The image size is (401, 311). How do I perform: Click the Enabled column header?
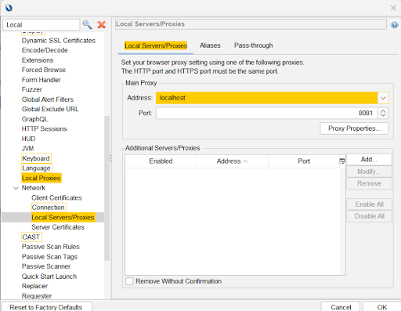coord(161,161)
